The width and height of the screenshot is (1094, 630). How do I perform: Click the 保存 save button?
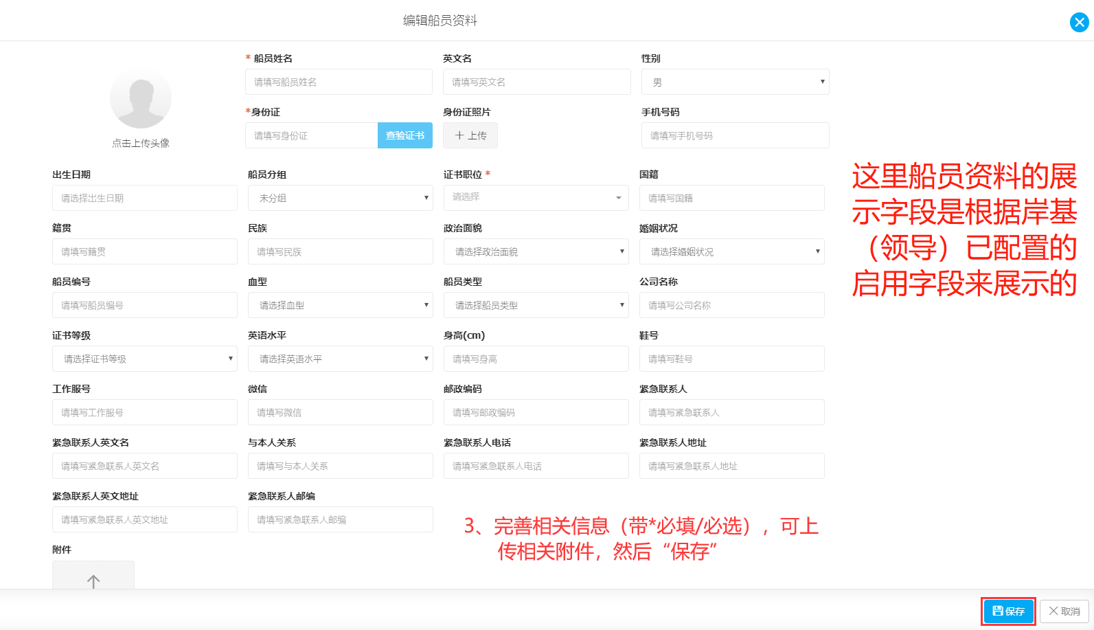coord(1008,611)
